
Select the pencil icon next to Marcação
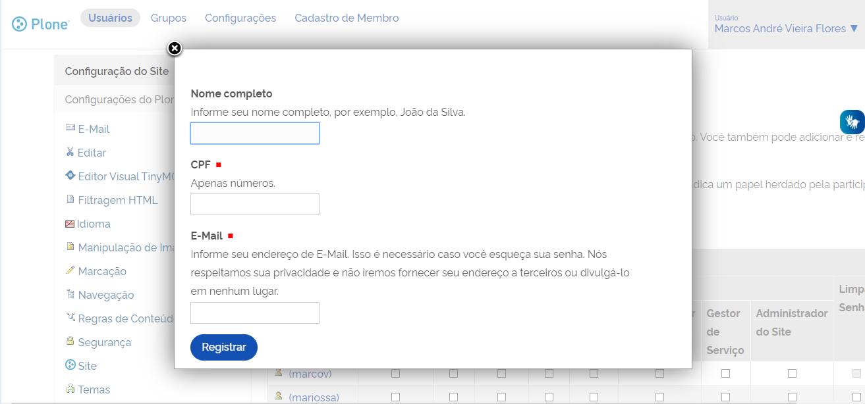tap(70, 270)
